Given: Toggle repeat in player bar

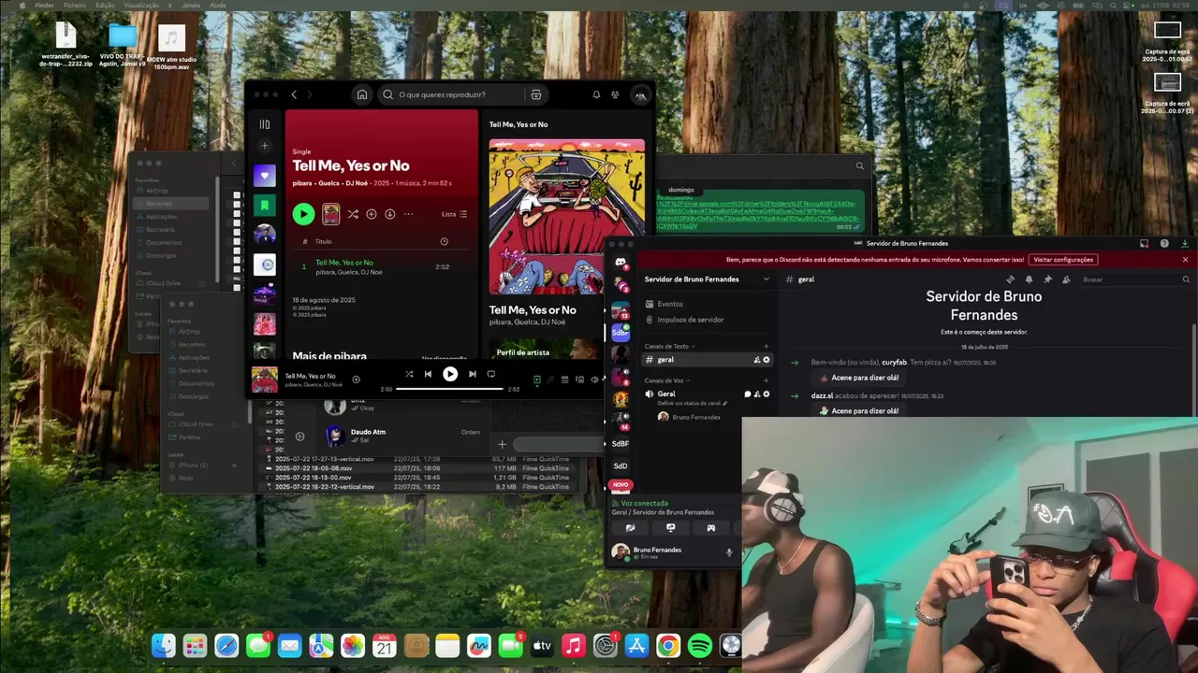Looking at the screenshot, I should click(491, 374).
